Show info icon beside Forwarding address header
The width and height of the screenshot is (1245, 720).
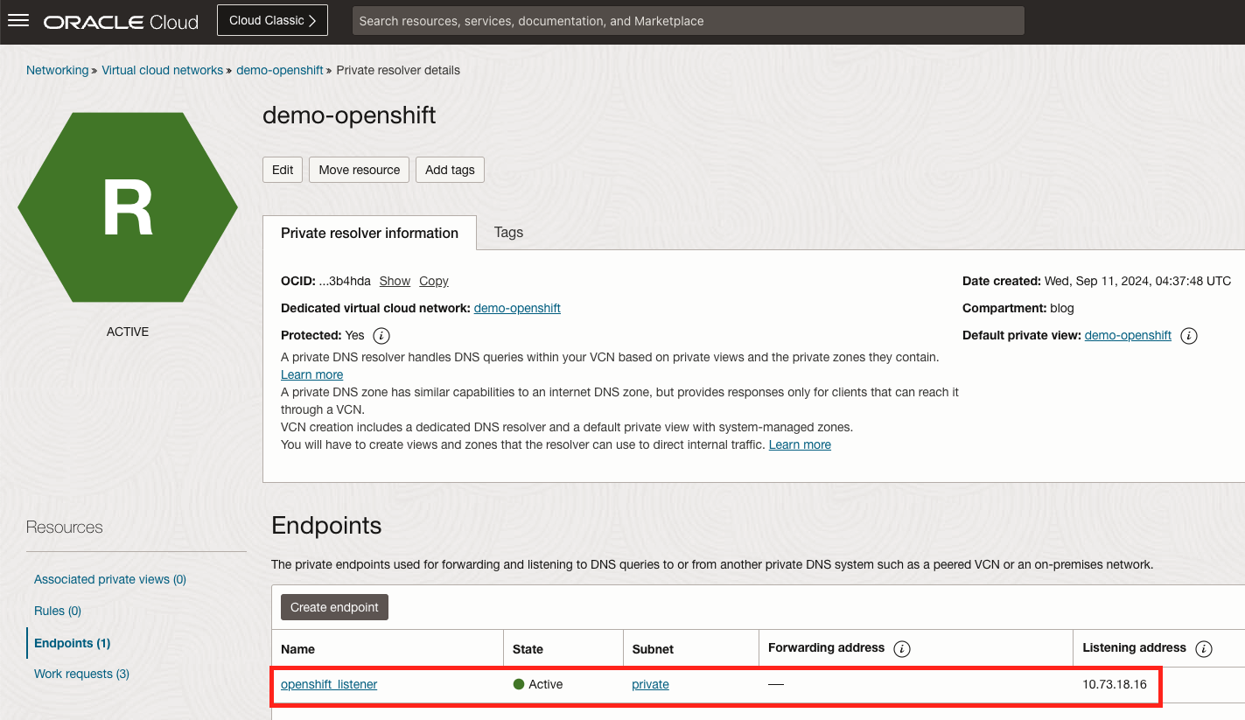pos(902,648)
